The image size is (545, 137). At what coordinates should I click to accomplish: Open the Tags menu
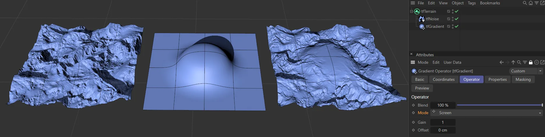click(471, 3)
